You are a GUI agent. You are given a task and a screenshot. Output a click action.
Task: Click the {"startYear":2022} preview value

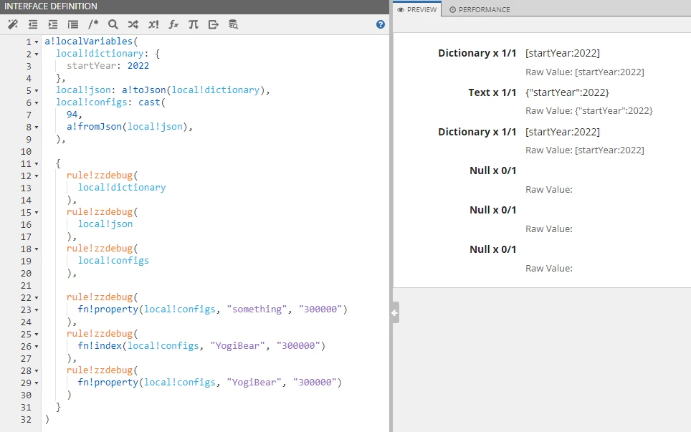tap(567, 92)
